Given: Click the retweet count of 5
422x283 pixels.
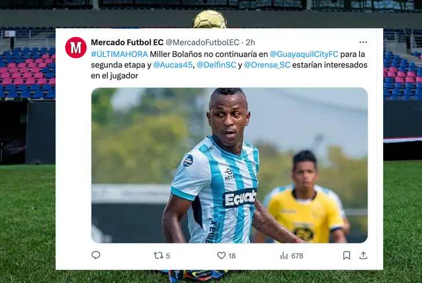Looking at the screenshot, I should (x=168, y=256).
